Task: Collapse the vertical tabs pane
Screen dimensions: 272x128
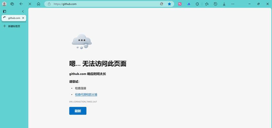Action: (x=23, y=12)
